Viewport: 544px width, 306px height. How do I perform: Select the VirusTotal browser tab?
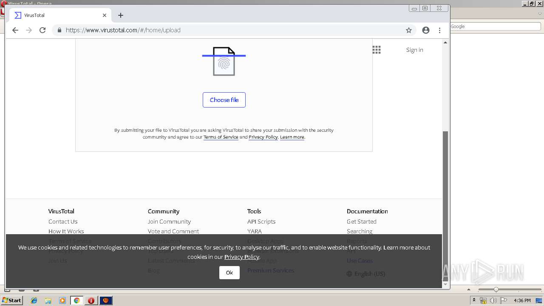[x=59, y=15]
